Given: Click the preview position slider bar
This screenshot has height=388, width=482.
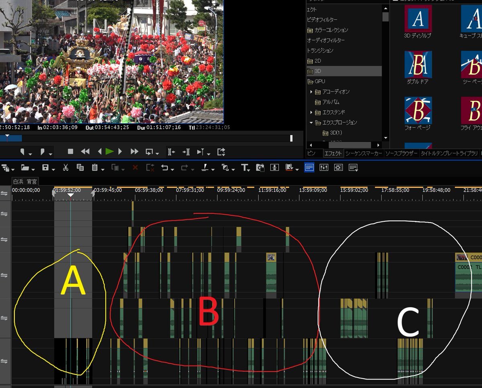Looking at the screenshot, I should 146,138.
